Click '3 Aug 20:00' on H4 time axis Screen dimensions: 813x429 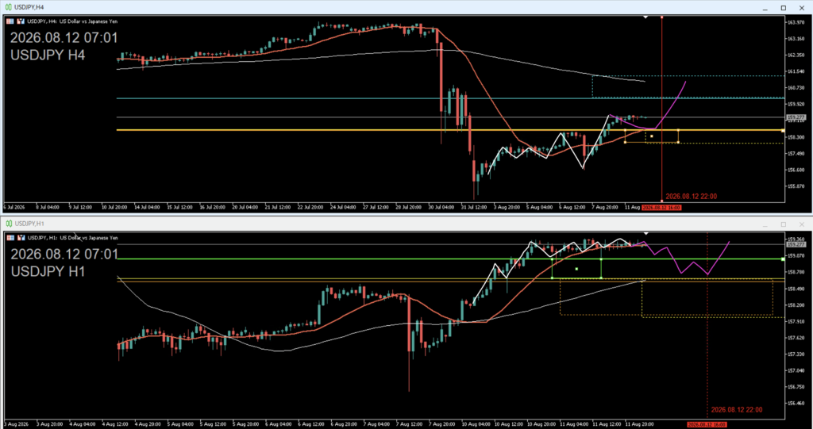(x=507, y=207)
